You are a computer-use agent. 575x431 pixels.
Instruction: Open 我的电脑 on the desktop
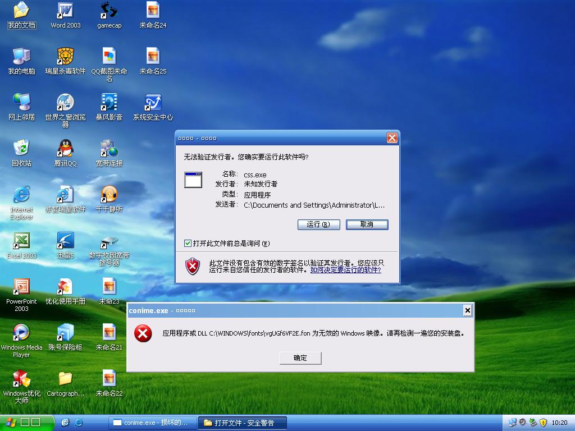[x=21, y=61]
